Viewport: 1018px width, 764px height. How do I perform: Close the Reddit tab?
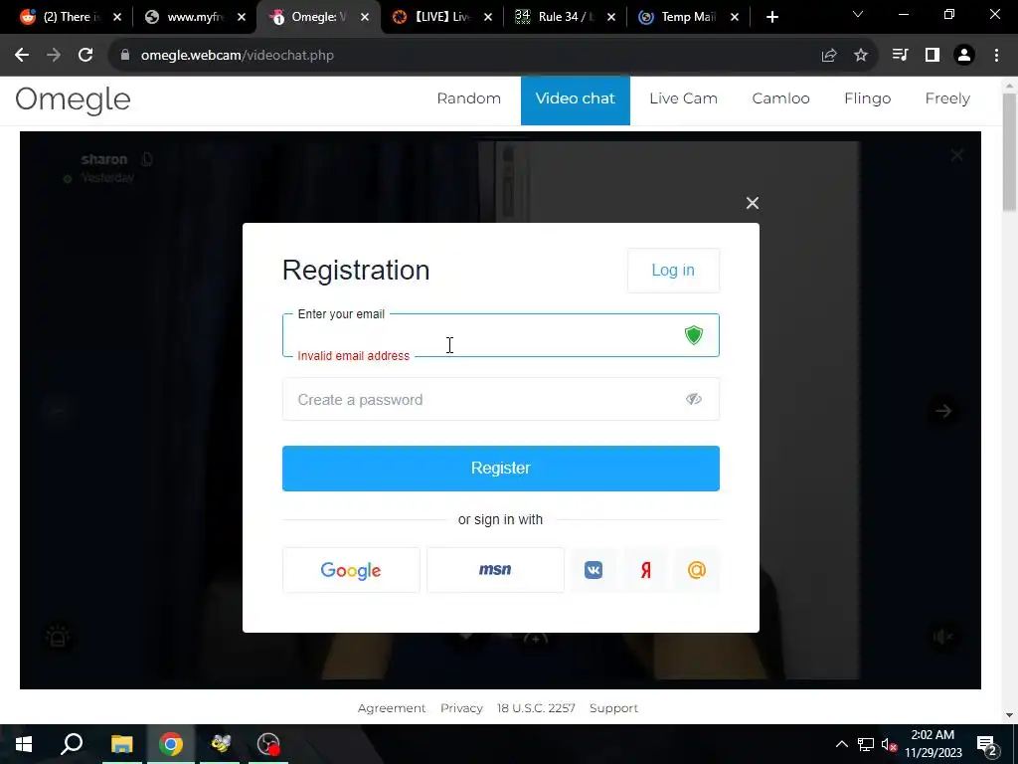click(117, 18)
